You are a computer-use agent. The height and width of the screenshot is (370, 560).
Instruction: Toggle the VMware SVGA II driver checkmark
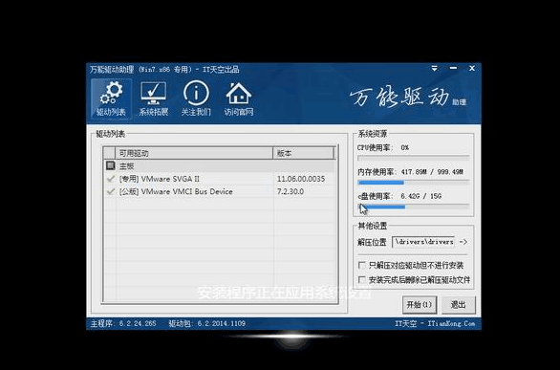point(110,179)
